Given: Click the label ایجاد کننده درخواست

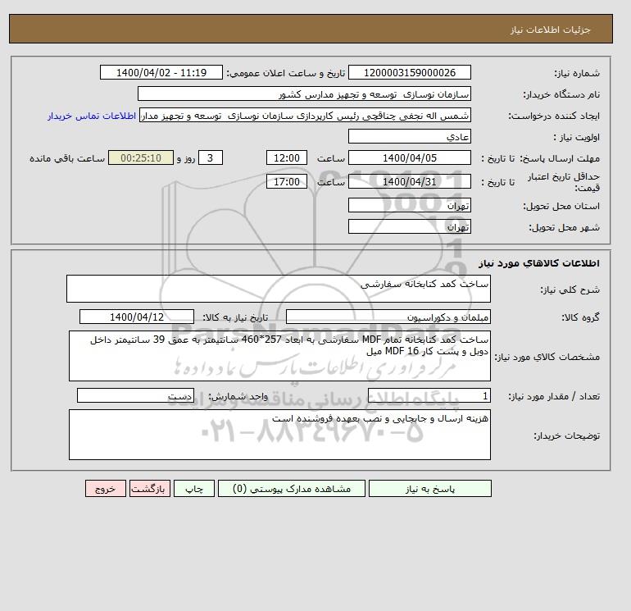Looking at the screenshot, I should click(554, 116).
